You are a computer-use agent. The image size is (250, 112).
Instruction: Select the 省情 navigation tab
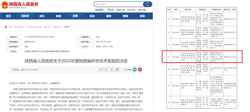[142, 16]
